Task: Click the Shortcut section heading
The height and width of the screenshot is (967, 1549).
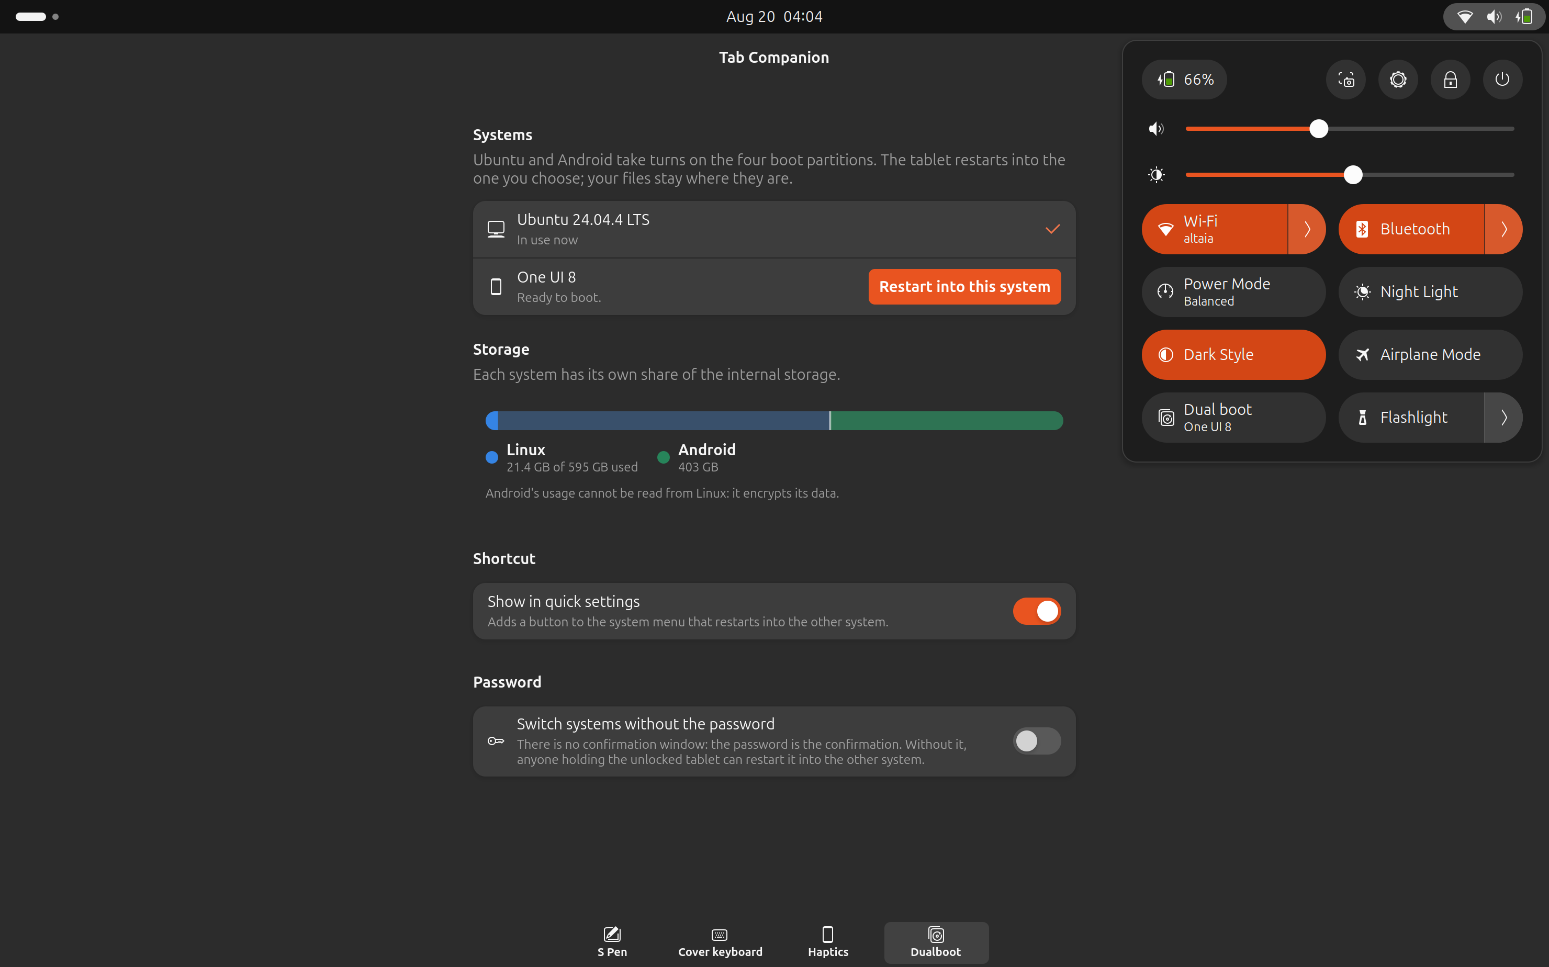Action: (x=504, y=558)
